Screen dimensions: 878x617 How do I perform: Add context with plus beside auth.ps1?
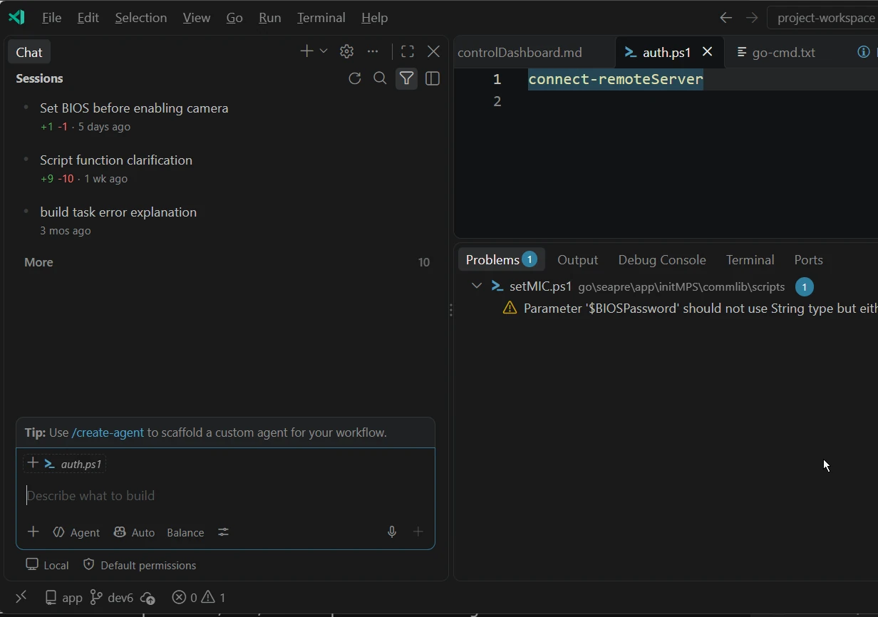coord(33,464)
